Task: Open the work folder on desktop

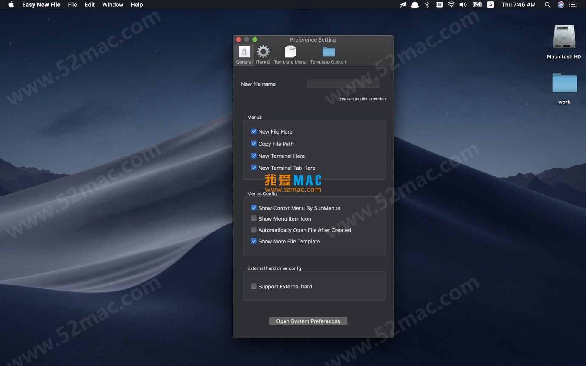Action: click(564, 84)
